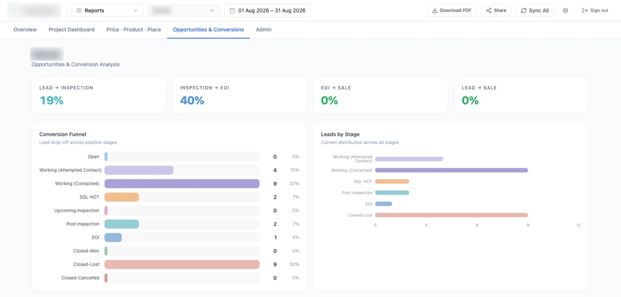This screenshot has height=297, width=621.
Task: Click the Lead → Inspection 19% card
Action: coord(99,96)
